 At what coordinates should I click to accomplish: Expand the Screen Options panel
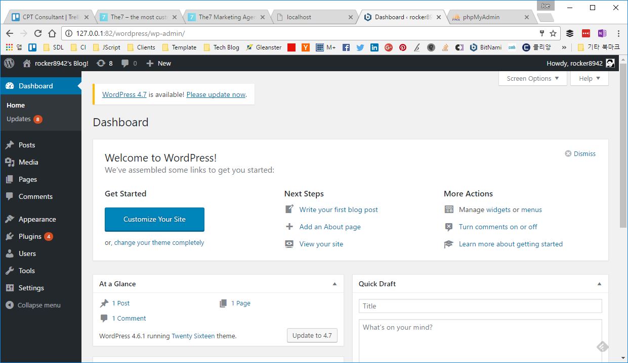click(x=533, y=78)
